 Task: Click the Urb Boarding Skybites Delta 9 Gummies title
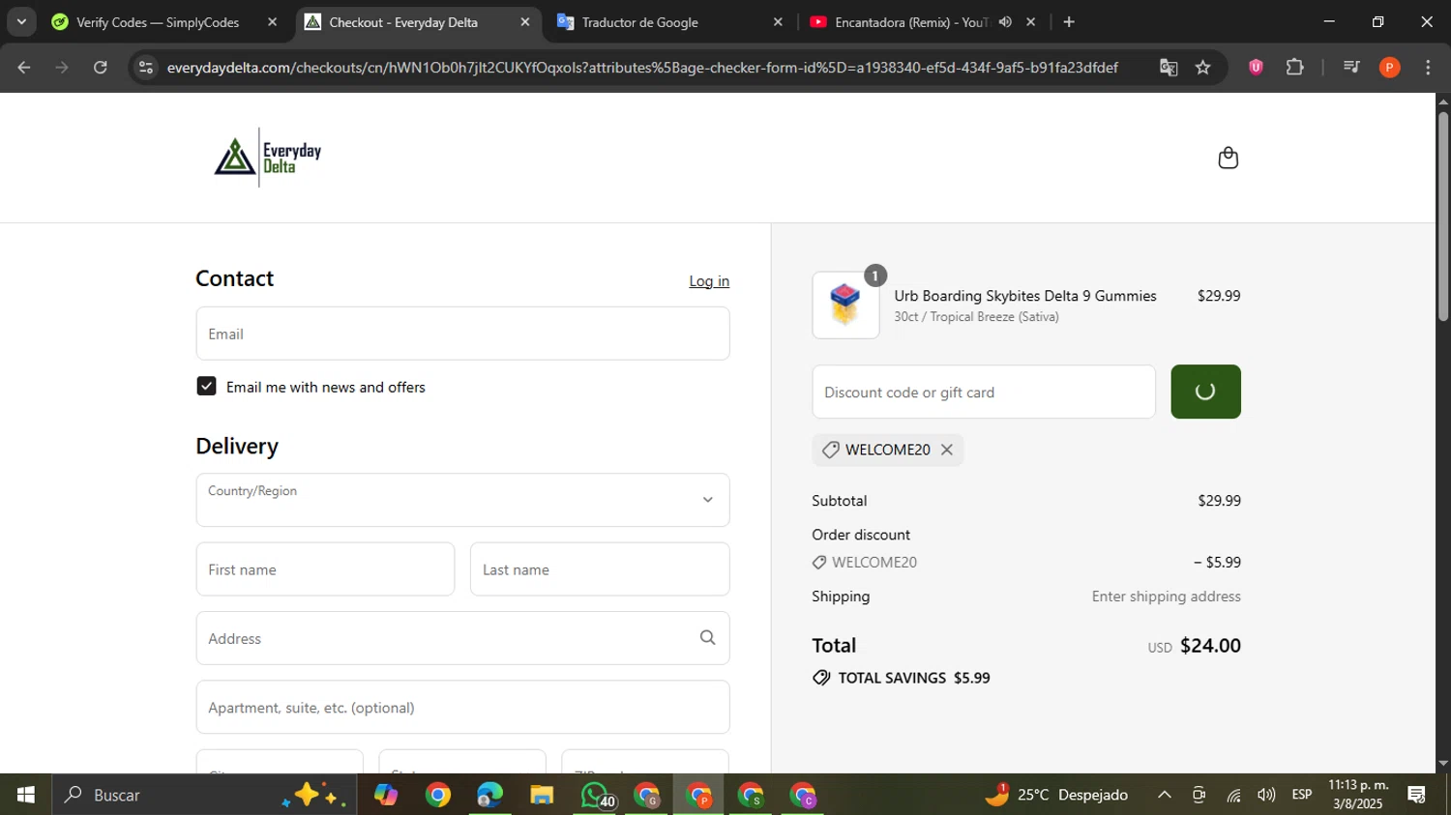click(x=1025, y=296)
